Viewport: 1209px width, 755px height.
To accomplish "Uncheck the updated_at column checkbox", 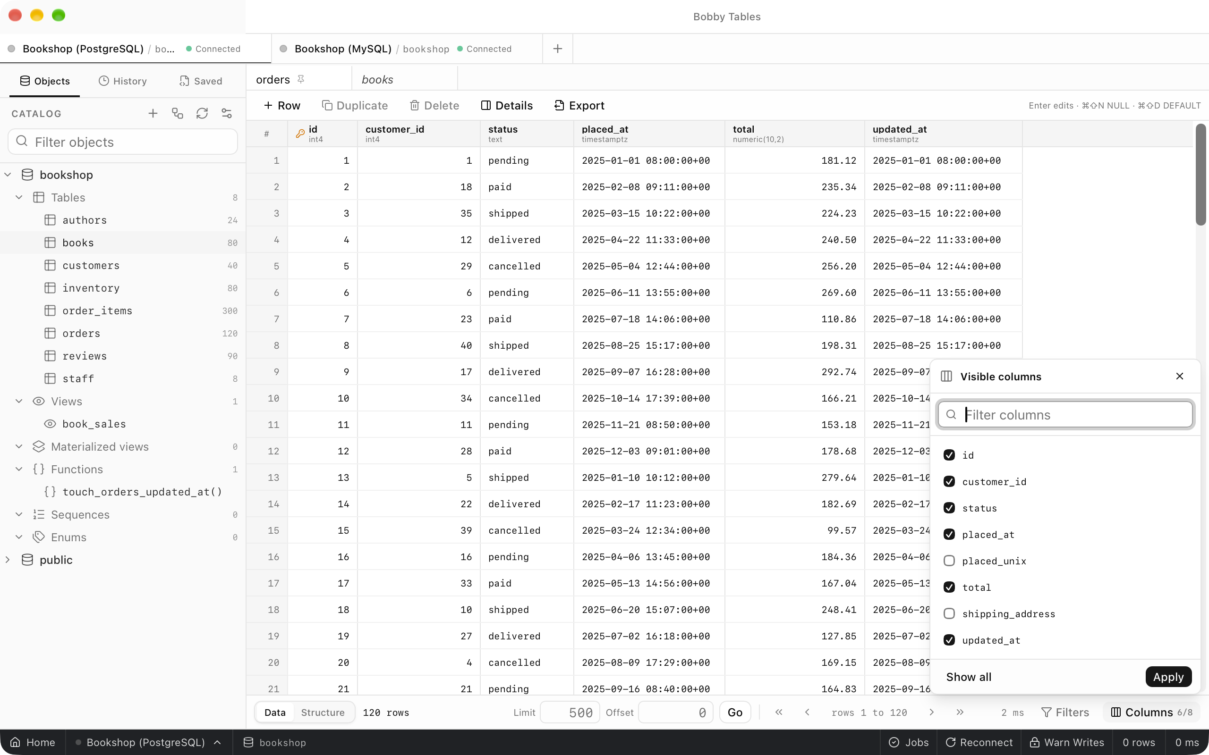I will pyautogui.click(x=949, y=640).
